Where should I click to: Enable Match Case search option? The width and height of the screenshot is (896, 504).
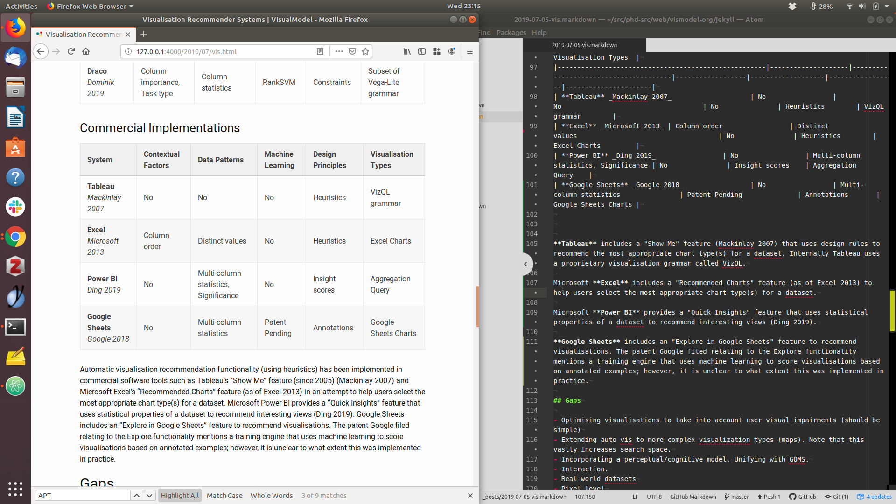pos(224,496)
